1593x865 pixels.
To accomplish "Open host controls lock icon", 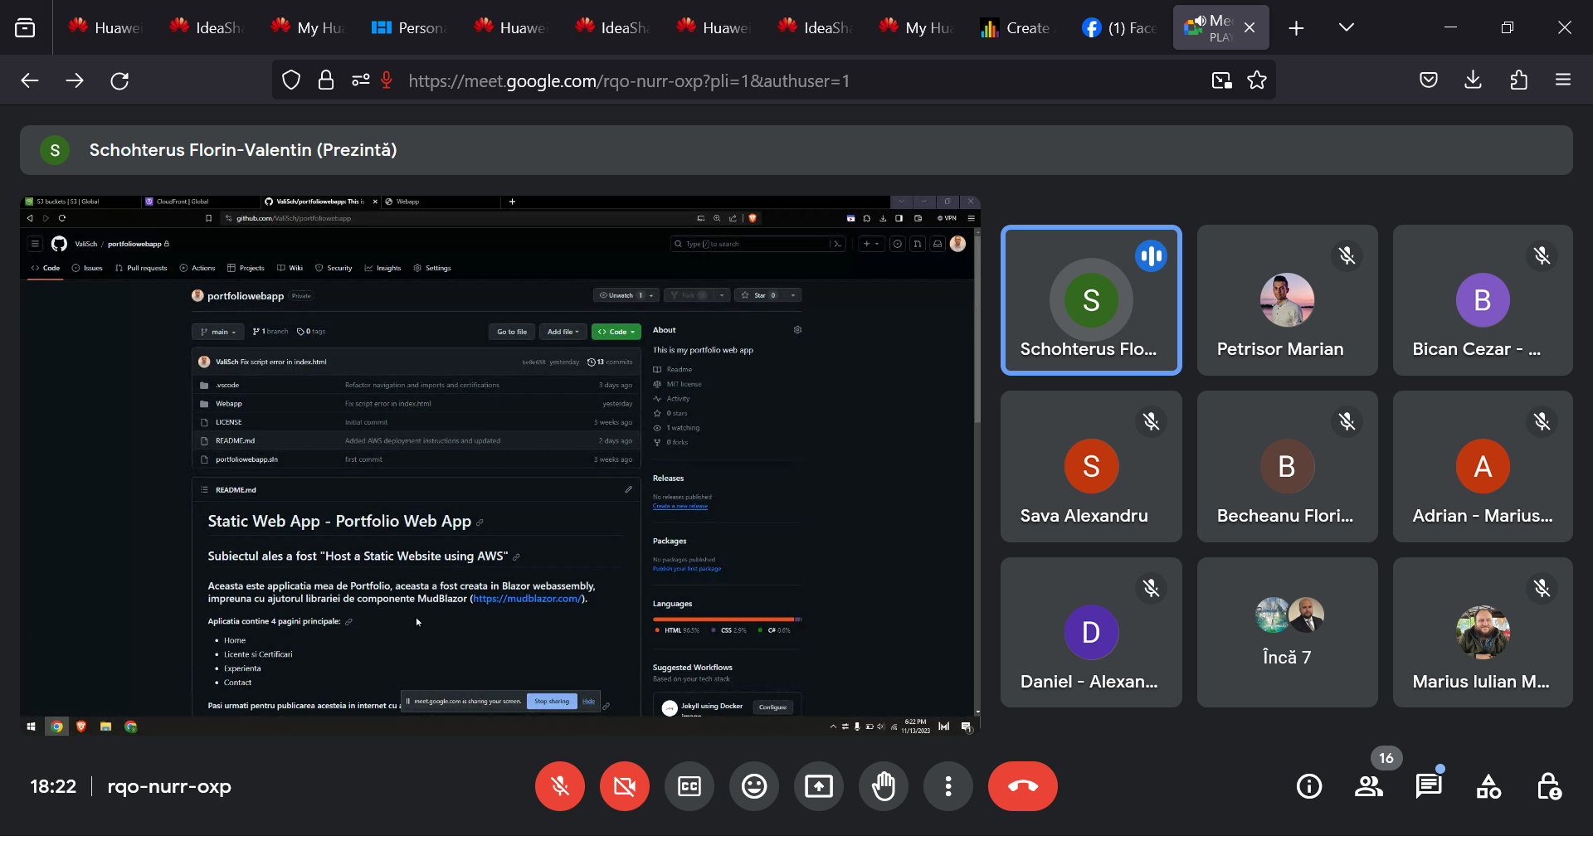I will [1548, 786].
